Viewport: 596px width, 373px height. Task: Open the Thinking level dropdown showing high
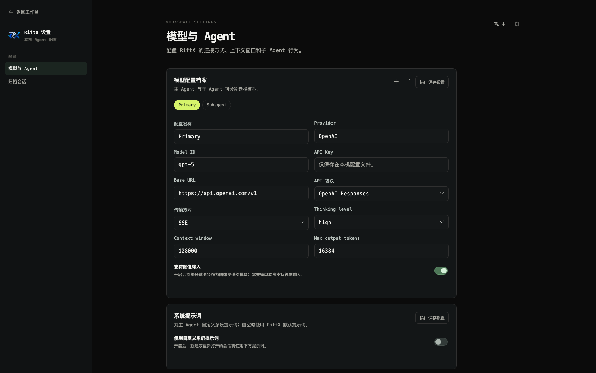point(381,222)
